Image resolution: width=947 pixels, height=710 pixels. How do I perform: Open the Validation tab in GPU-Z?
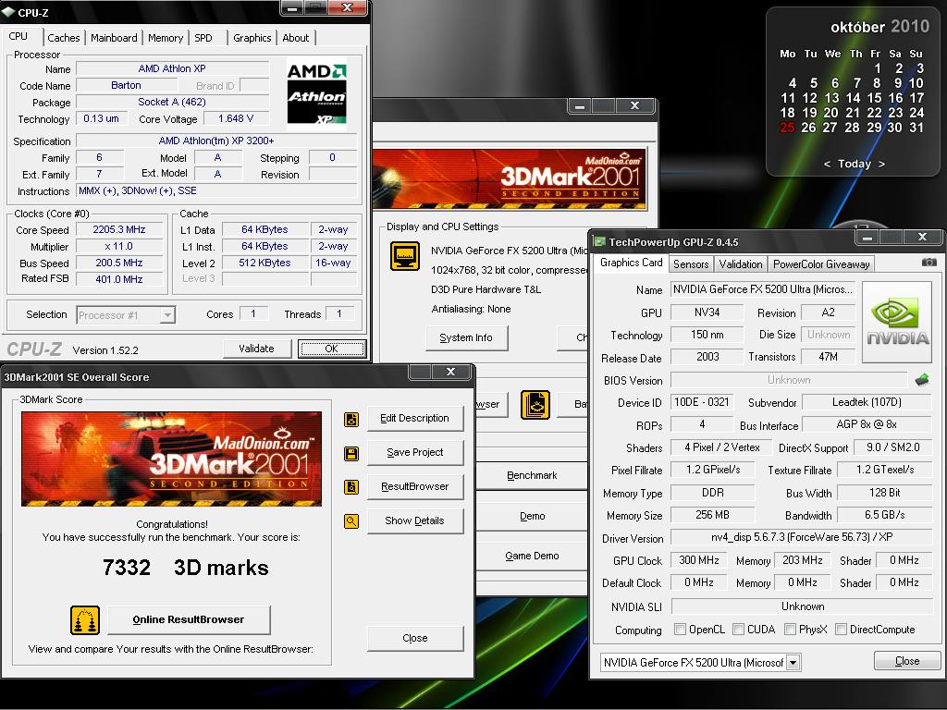tap(741, 263)
